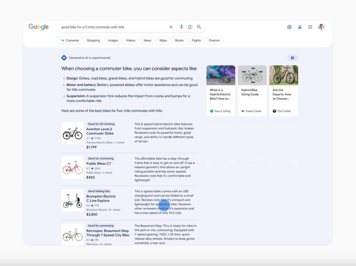Start voice search with the microphone icon

[181, 27]
